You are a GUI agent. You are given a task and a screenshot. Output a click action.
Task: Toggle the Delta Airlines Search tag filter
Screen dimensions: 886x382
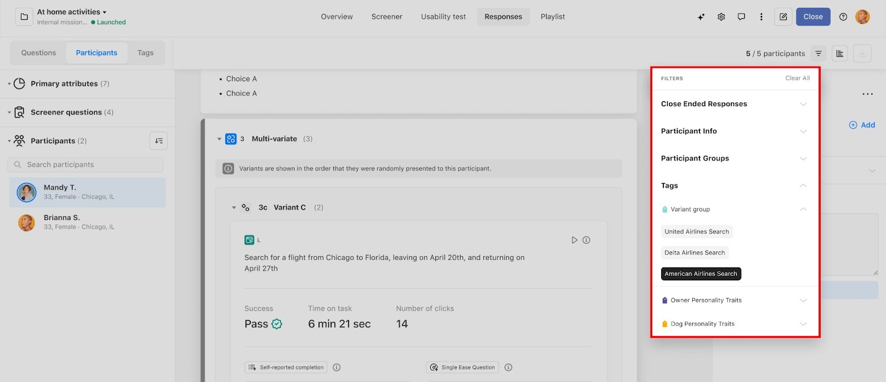694,253
